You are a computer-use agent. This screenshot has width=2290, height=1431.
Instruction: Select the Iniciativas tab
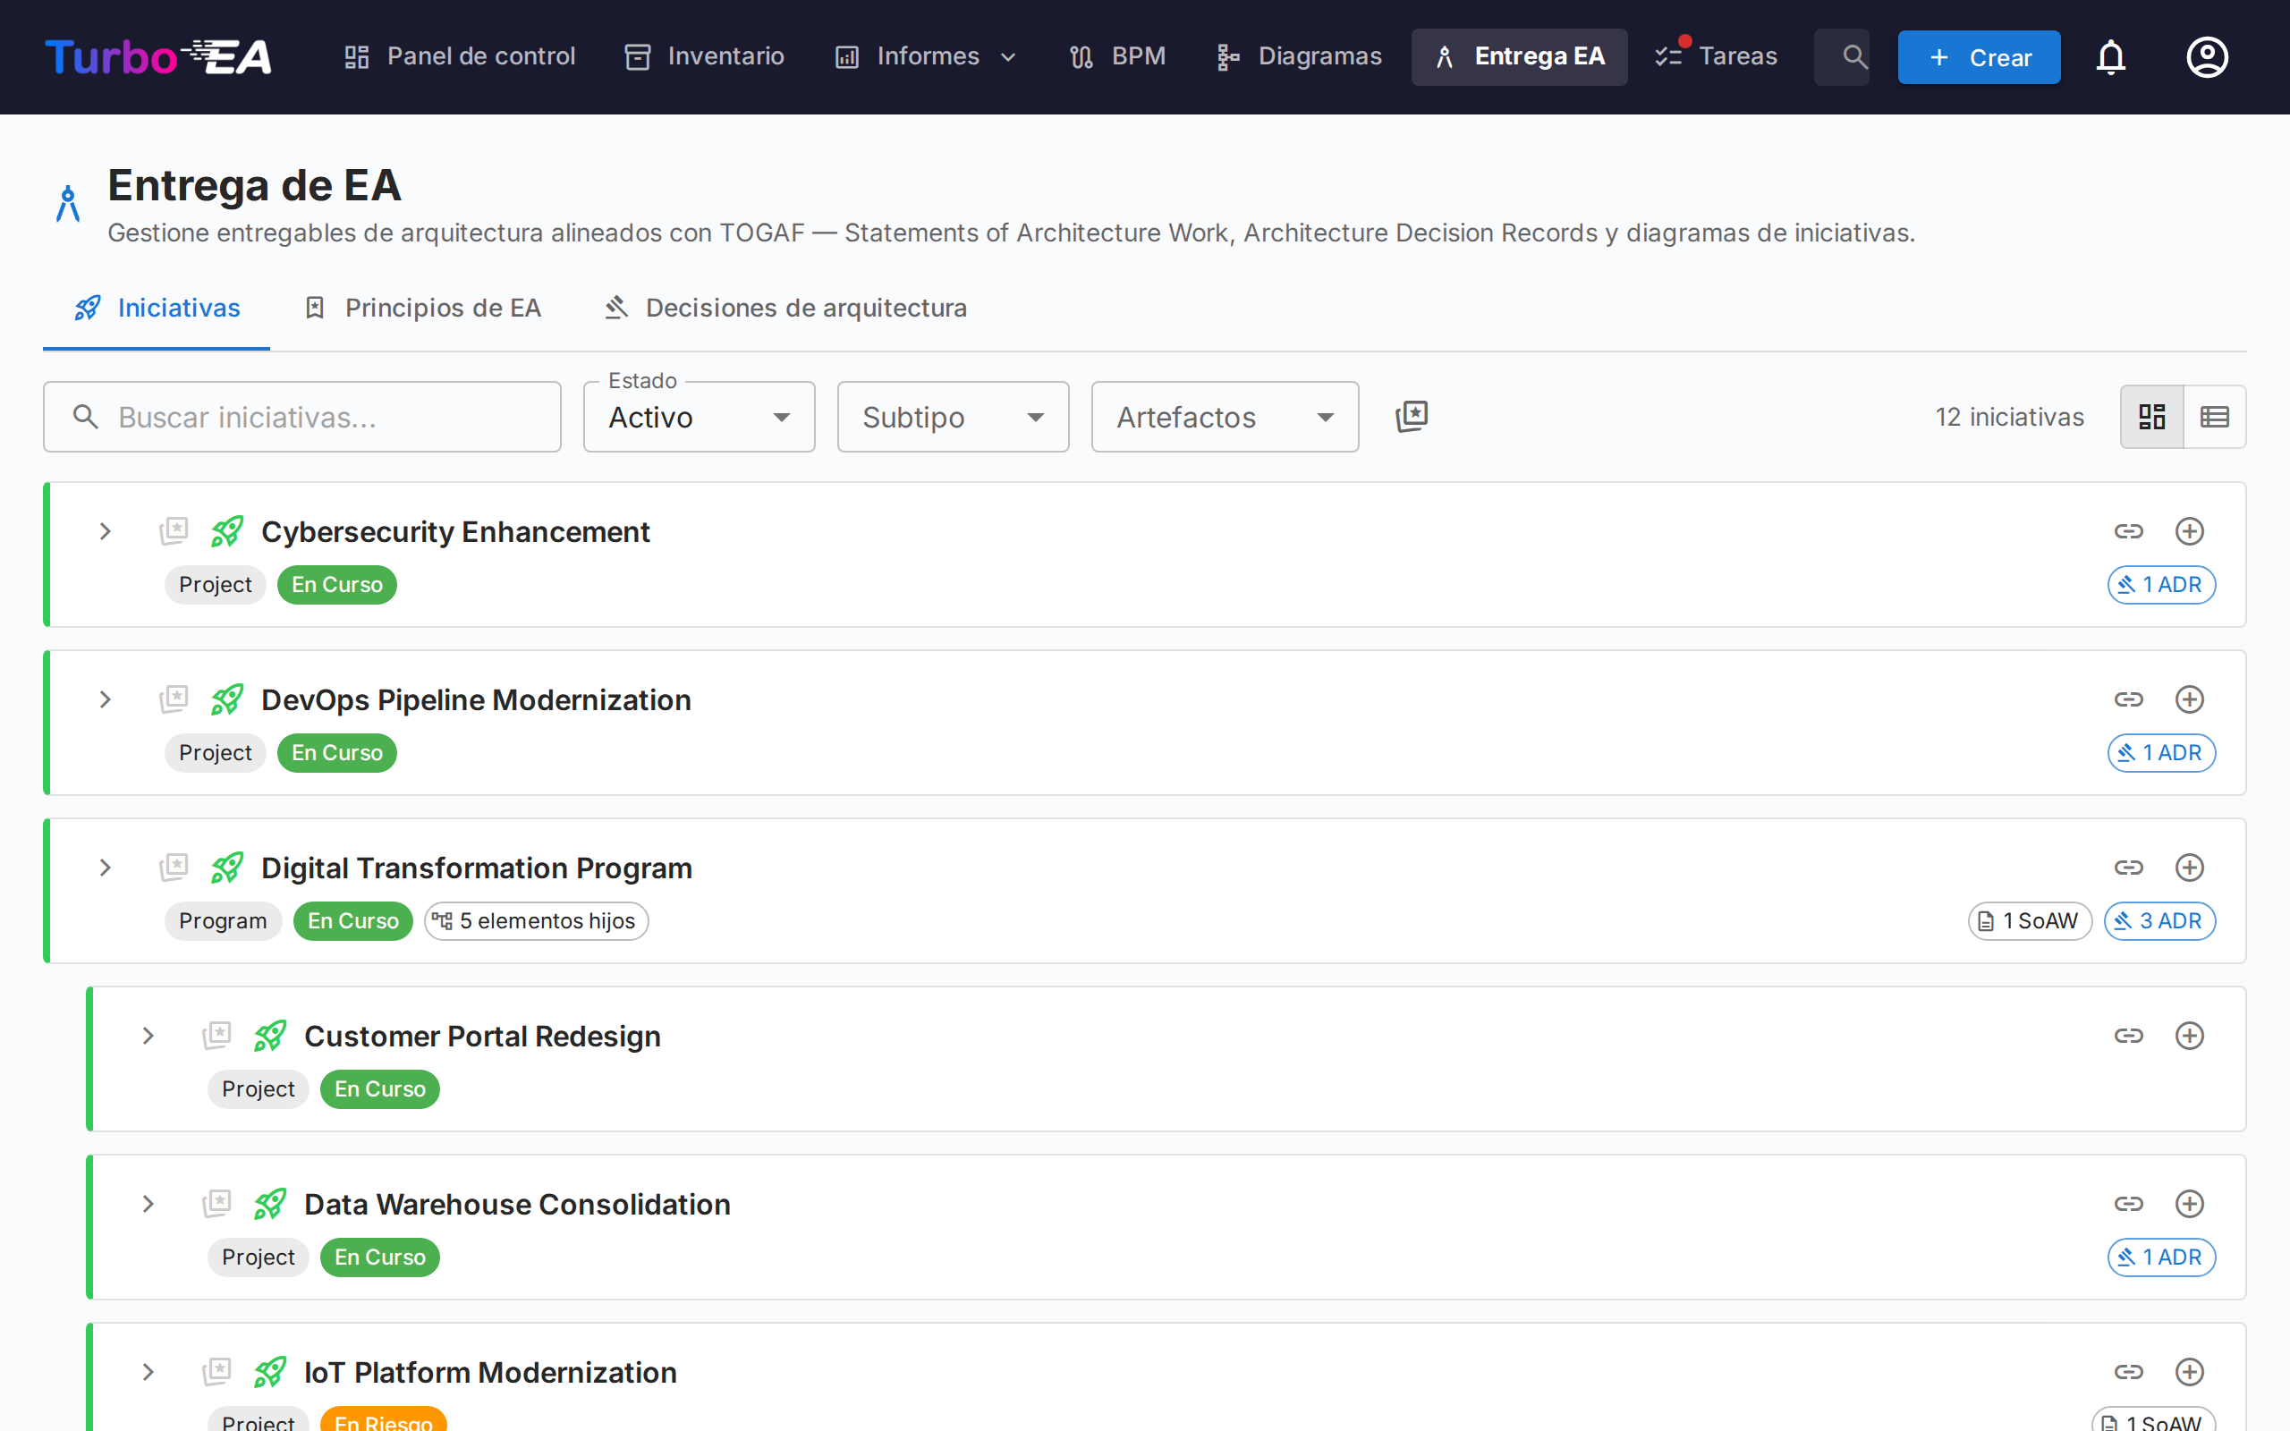click(x=157, y=308)
